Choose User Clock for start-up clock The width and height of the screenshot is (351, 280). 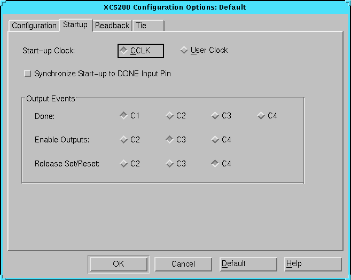[204, 50]
